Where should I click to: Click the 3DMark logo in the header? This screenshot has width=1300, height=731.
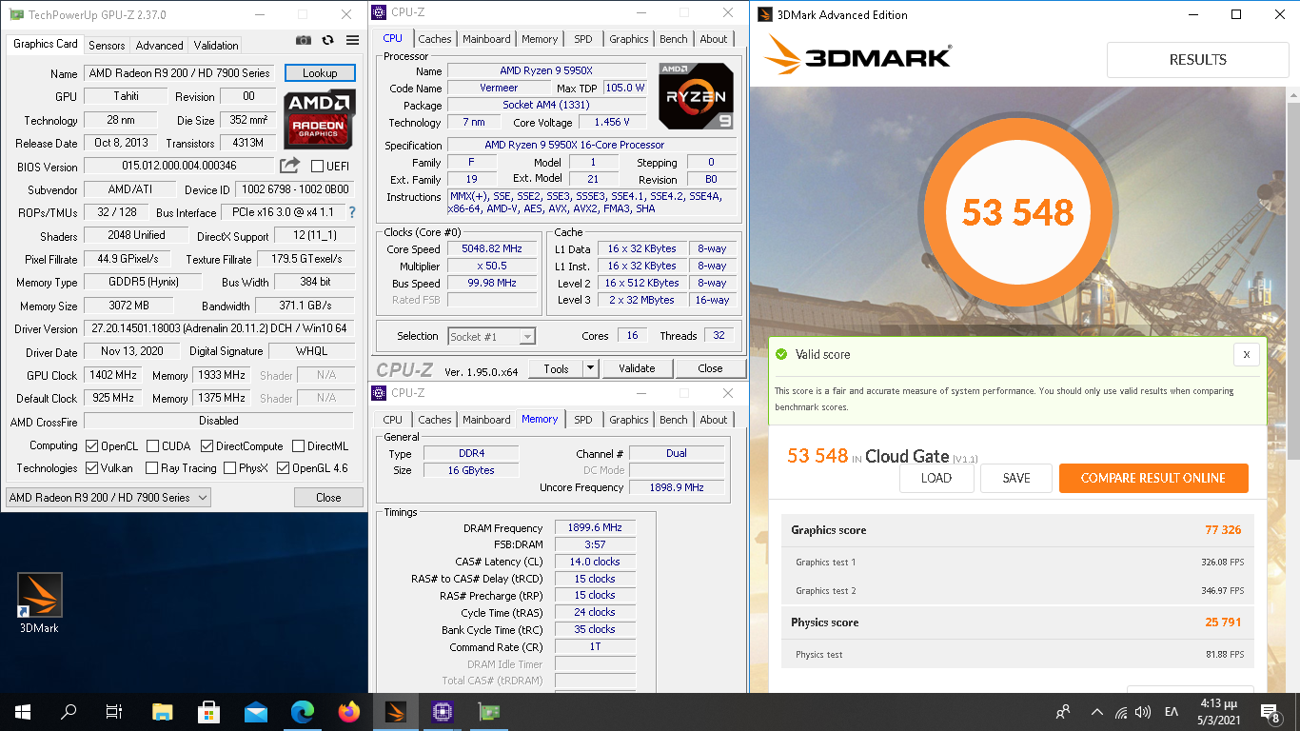857,57
